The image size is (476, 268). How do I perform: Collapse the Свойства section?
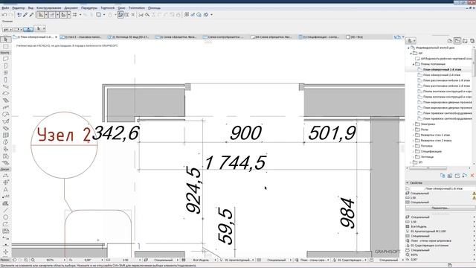tap(408, 183)
